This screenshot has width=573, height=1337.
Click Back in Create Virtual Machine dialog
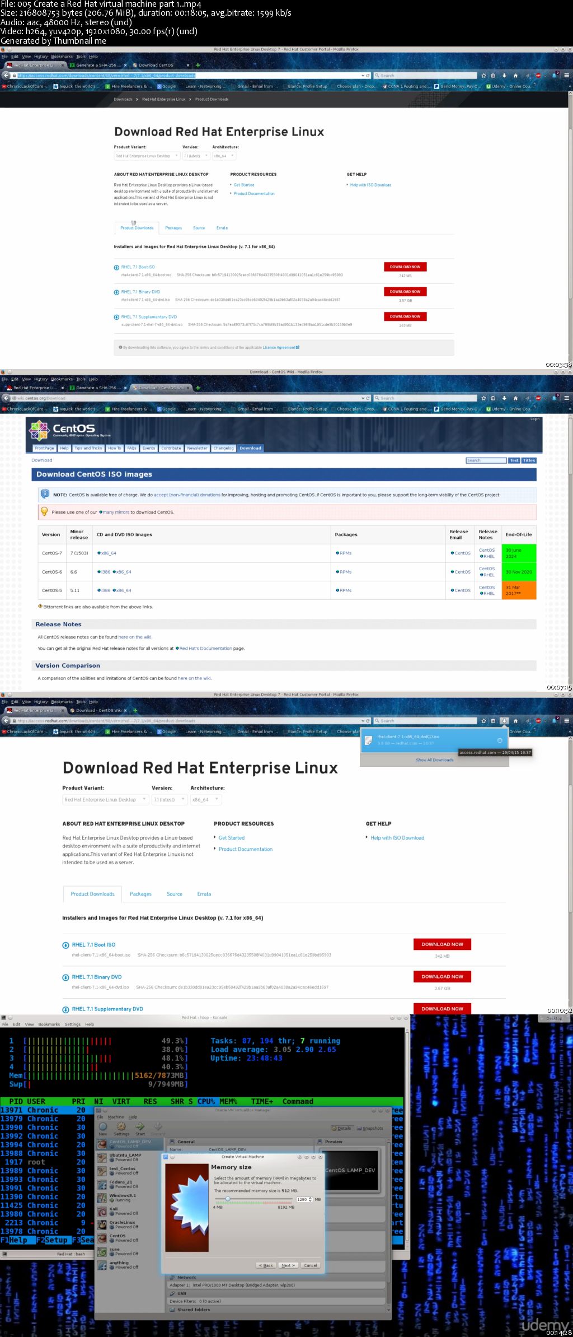coord(266,1265)
